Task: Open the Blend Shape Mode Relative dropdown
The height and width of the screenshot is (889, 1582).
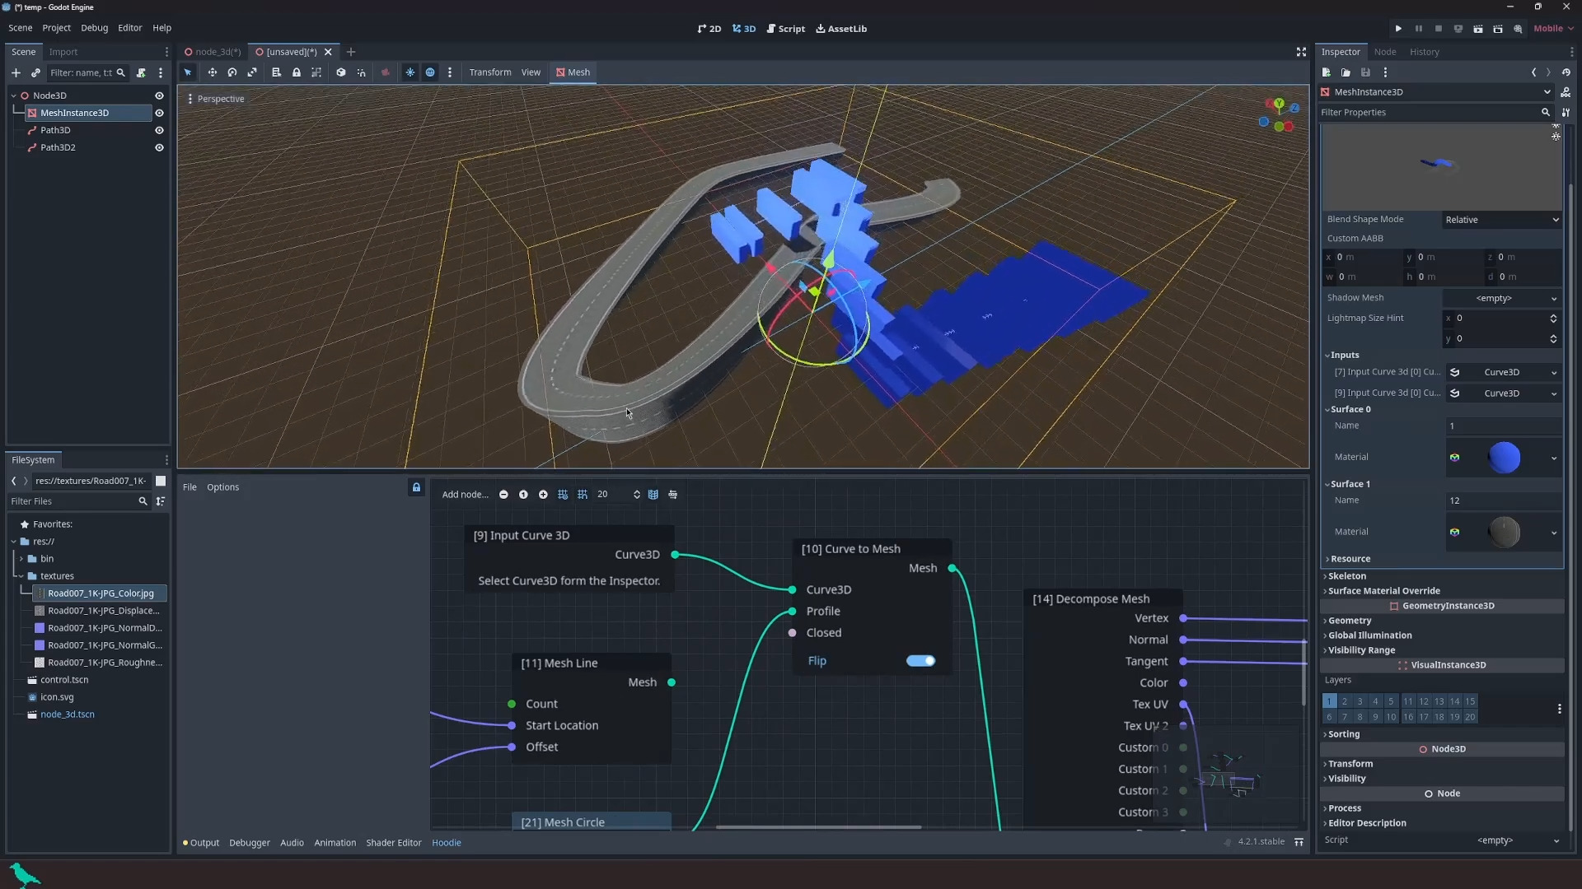Action: coord(1502,220)
